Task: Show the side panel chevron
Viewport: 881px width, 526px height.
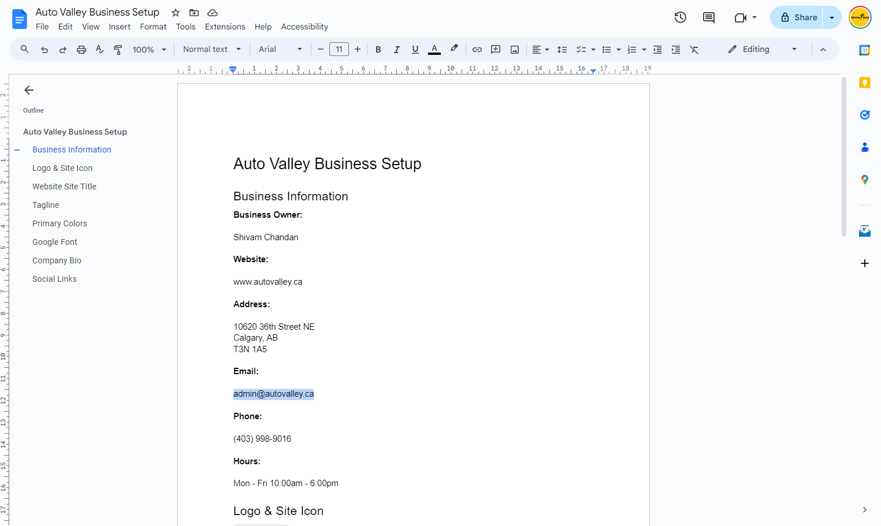Action: tap(865, 510)
